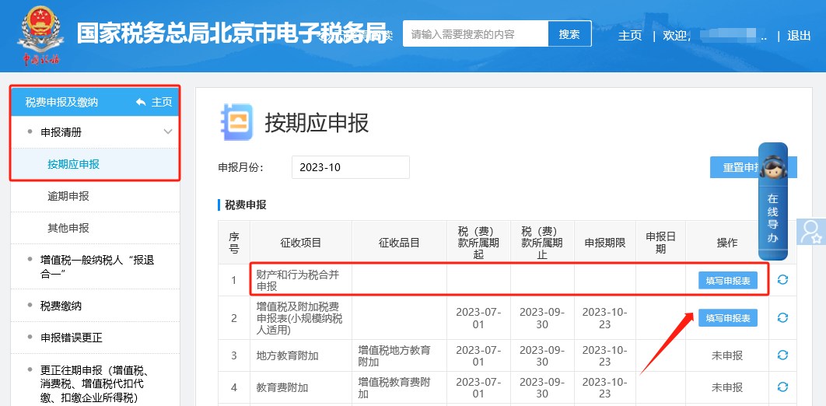
Task: Open 申报错误更正 in sidebar
Action: pyautogui.click(x=71, y=338)
